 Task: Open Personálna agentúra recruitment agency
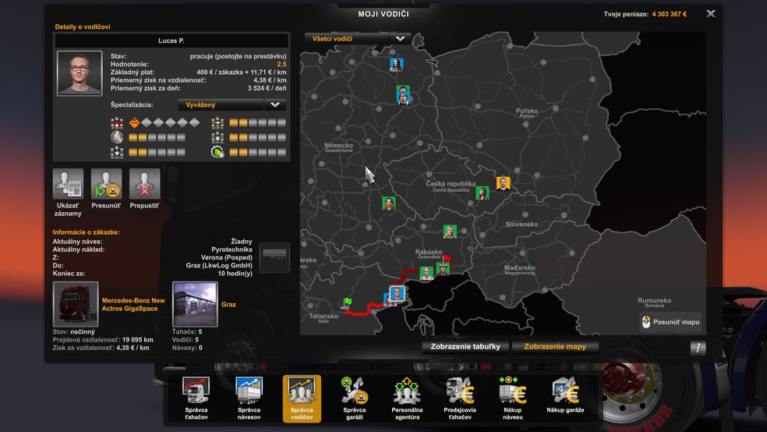tap(407, 398)
